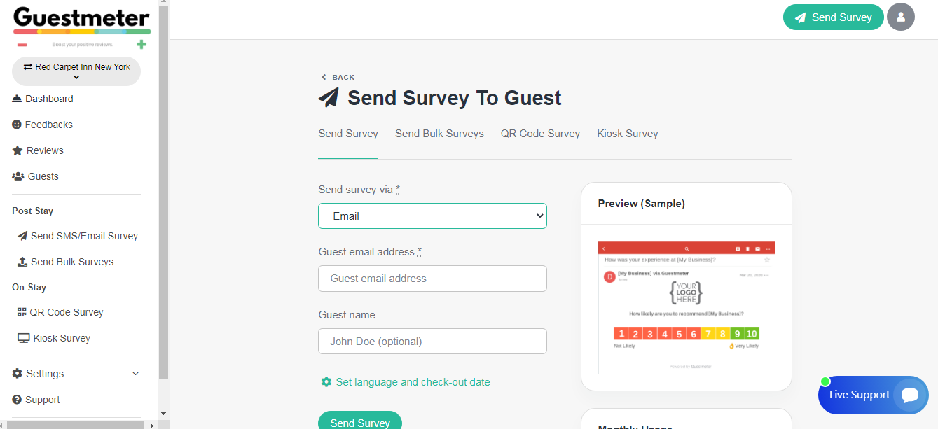Click the gear icon beside Set language
The image size is (938, 429).
coord(326,382)
